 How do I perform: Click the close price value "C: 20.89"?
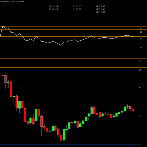[x=53, y=9]
